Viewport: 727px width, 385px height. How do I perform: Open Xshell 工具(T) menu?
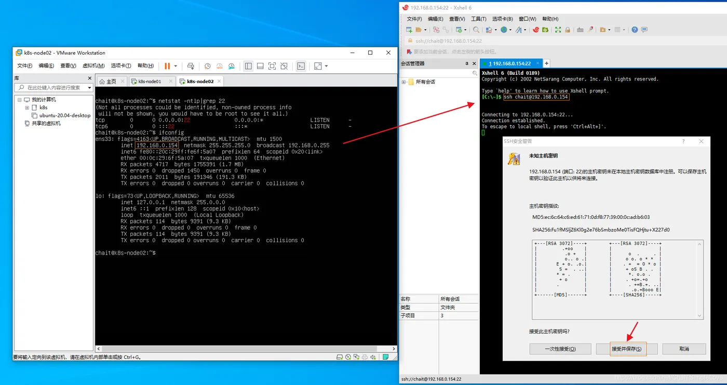point(478,19)
